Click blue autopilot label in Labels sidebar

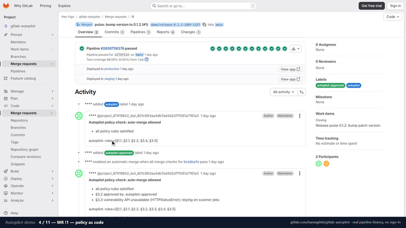[x=354, y=86]
